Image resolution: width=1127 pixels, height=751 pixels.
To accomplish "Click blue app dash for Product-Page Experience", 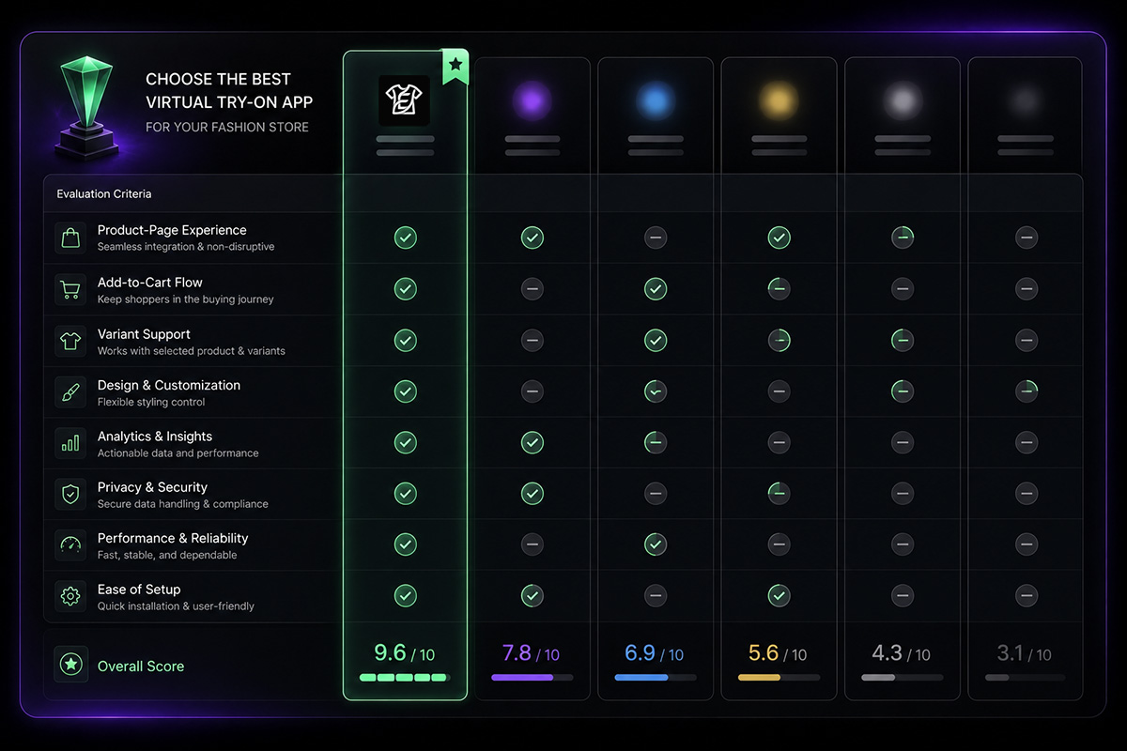I will point(656,238).
